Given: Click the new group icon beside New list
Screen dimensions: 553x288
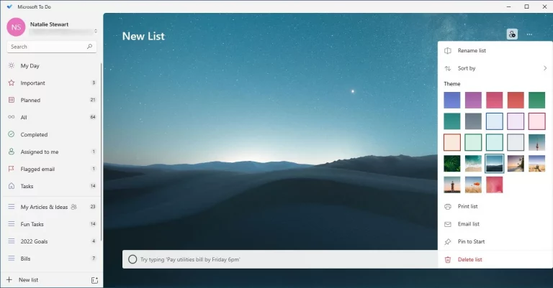Looking at the screenshot, I should pyautogui.click(x=94, y=279).
